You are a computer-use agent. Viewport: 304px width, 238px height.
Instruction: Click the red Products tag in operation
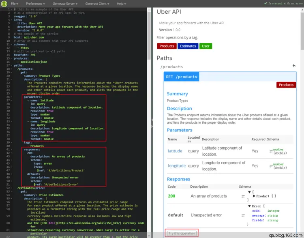(x=286, y=85)
